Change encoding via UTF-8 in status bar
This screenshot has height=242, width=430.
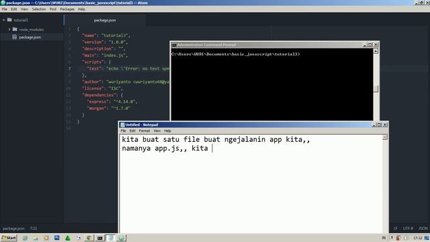point(408,229)
